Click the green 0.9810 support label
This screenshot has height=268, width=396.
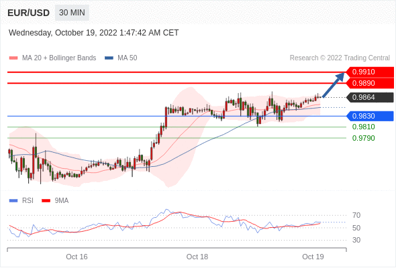coord(363,127)
